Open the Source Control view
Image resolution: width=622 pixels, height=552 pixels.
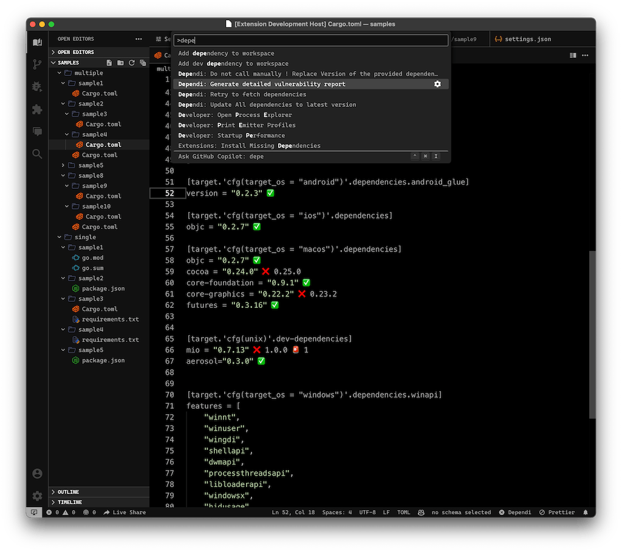coord(37,64)
